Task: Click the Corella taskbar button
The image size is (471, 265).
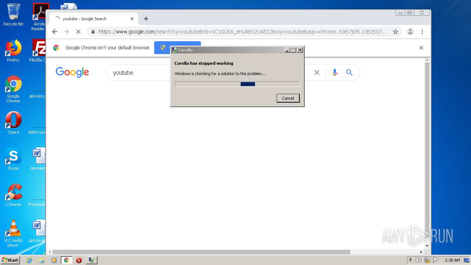Action: point(91,260)
